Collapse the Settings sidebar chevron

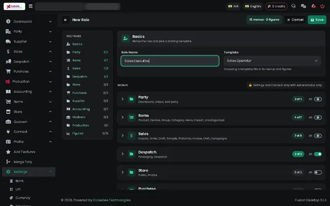click(x=51, y=171)
